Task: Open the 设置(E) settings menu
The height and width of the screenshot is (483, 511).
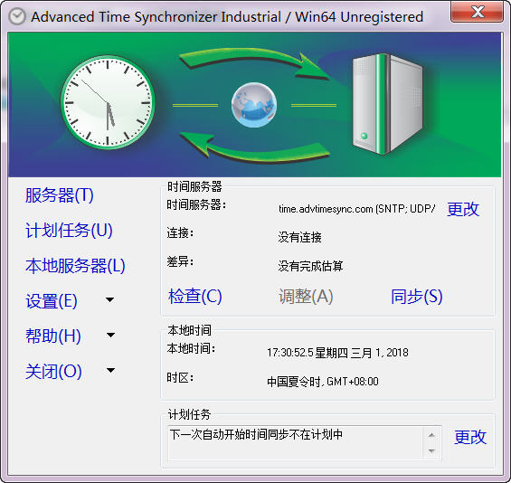Action: [52, 301]
